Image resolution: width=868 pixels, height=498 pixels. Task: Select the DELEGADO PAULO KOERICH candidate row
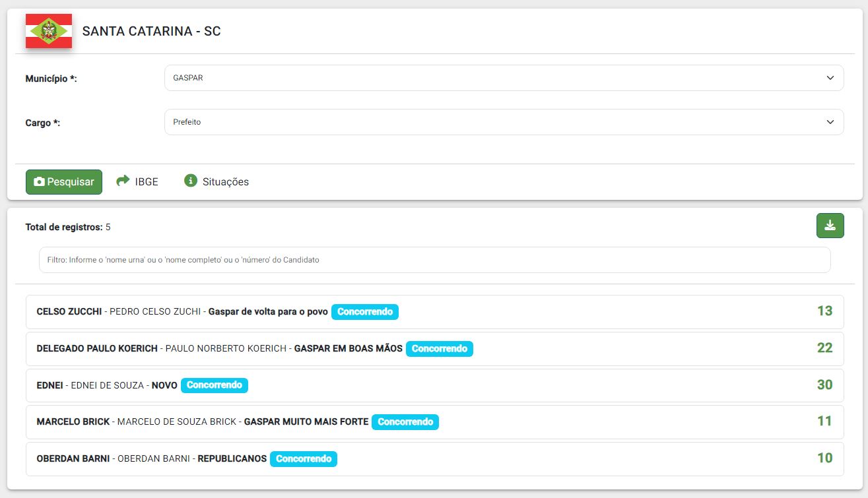(x=434, y=348)
